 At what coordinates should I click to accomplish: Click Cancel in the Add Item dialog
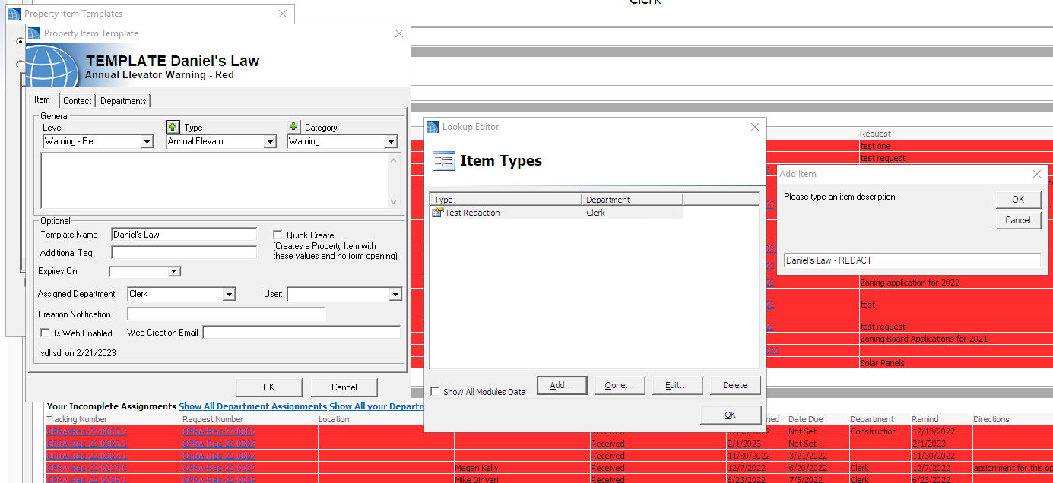coord(1018,220)
